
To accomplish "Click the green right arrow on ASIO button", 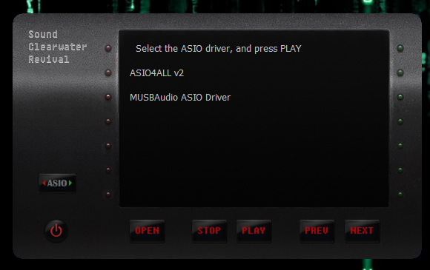I will [x=70, y=183].
